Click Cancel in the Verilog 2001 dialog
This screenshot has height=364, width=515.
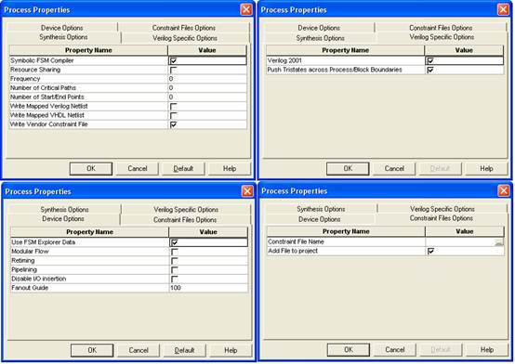[394, 169]
